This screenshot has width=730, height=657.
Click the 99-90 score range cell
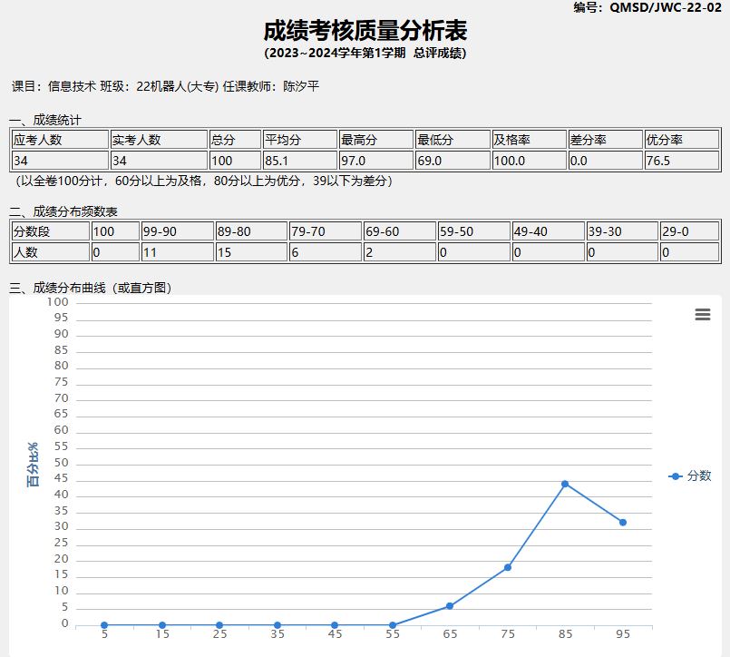coord(178,231)
